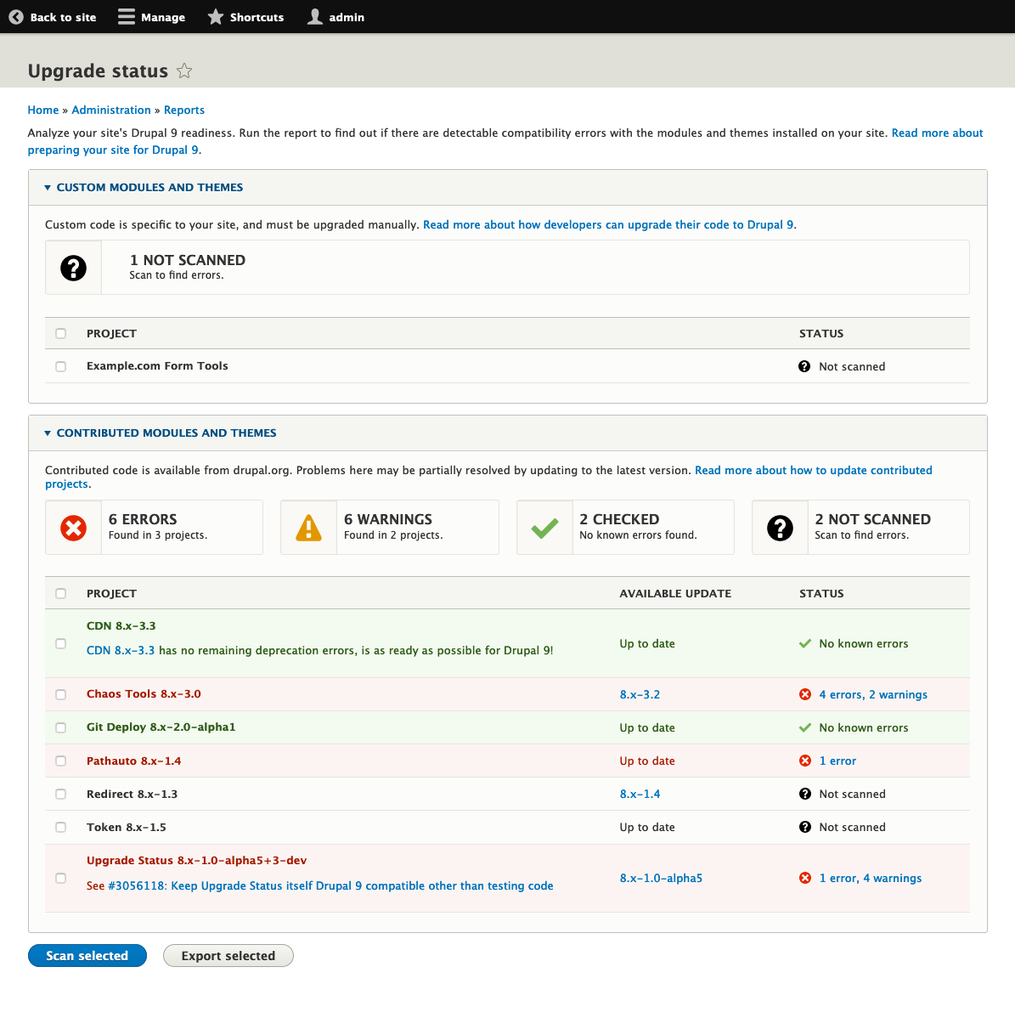
Task: Click the 2 Not Scanned question mark icon
Action: pyautogui.click(x=779, y=527)
